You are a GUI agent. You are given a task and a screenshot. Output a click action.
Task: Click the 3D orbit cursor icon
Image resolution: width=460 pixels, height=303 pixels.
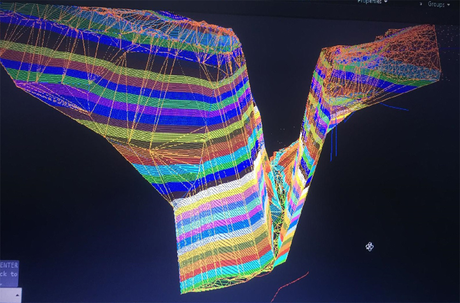369,246
